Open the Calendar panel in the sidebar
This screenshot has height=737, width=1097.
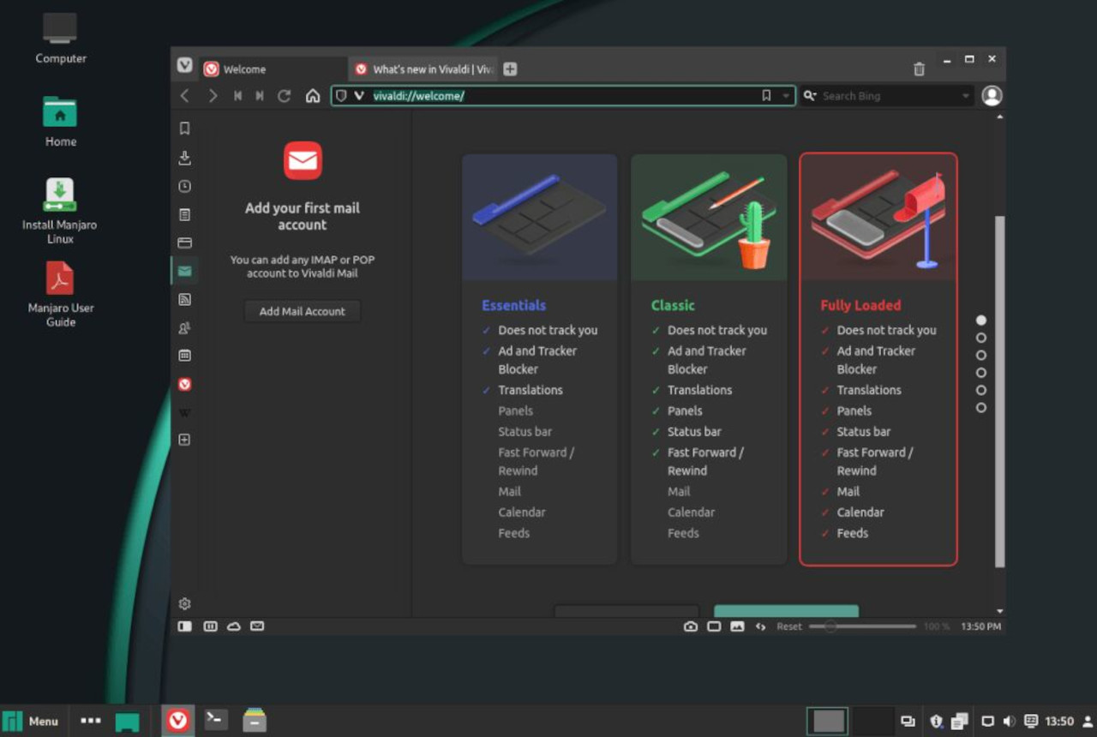point(184,355)
